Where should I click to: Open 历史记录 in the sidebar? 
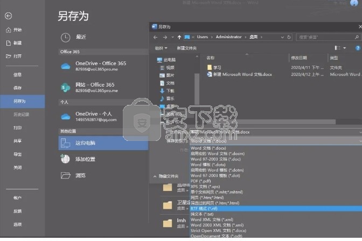pyautogui.click(x=21, y=115)
